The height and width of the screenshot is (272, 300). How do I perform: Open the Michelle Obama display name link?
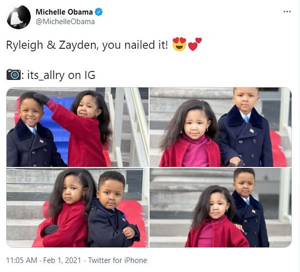tap(64, 12)
